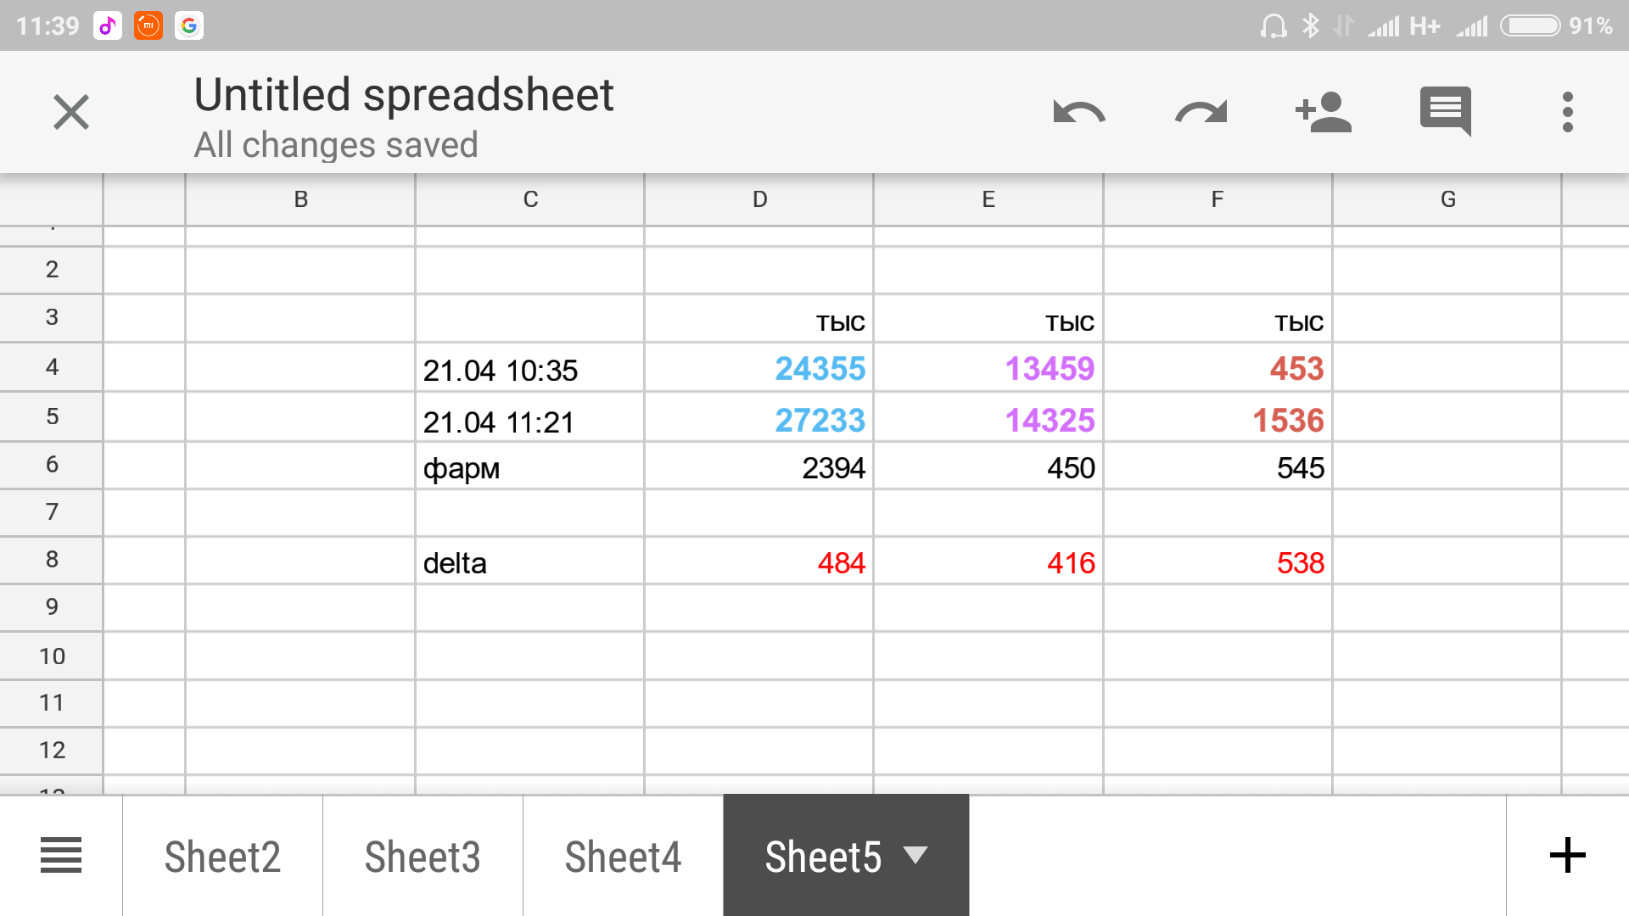Image resolution: width=1629 pixels, height=916 pixels.
Task: Expand the Sheet5 tab dropdown arrow
Action: coord(915,854)
